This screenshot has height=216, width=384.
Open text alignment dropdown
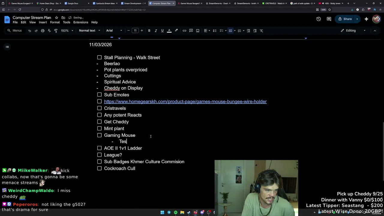click(207, 31)
